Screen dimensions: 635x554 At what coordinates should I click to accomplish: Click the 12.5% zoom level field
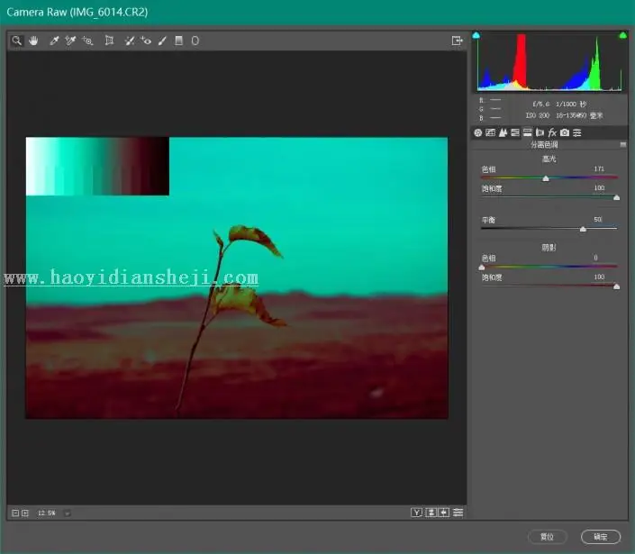pos(47,513)
